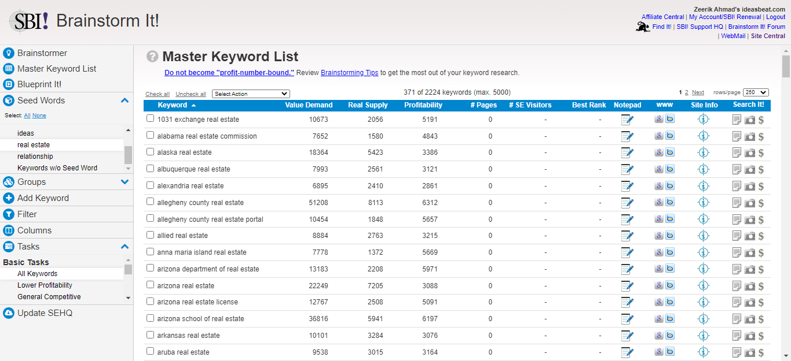Click the Uncheck all link
This screenshot has width=791, height=361.
point(191,94)
